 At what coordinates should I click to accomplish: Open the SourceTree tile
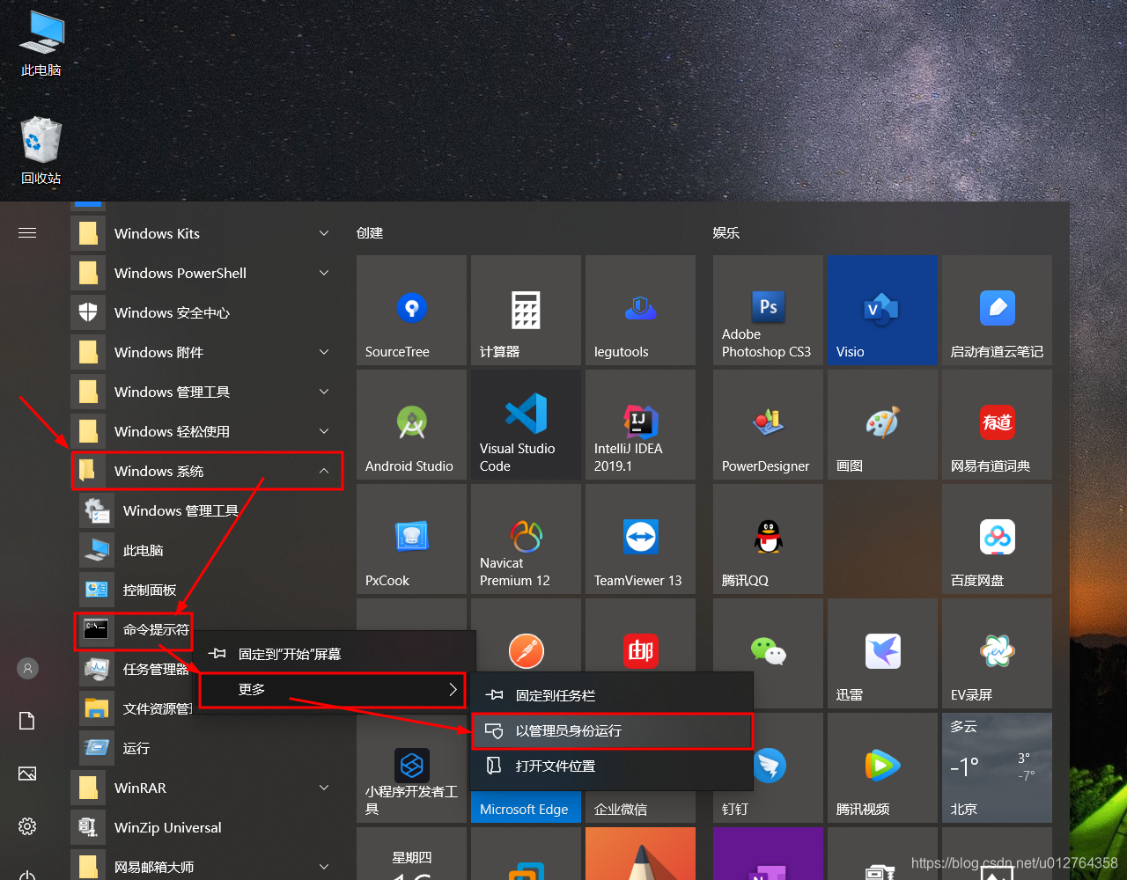click(x=411, y=310)
